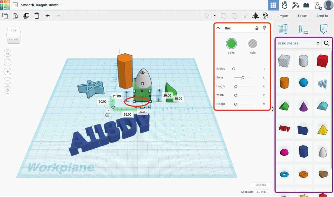Pick the blue Sphere shape
Viewport: 334px width, 197px height.
click(x=303, y=83)
